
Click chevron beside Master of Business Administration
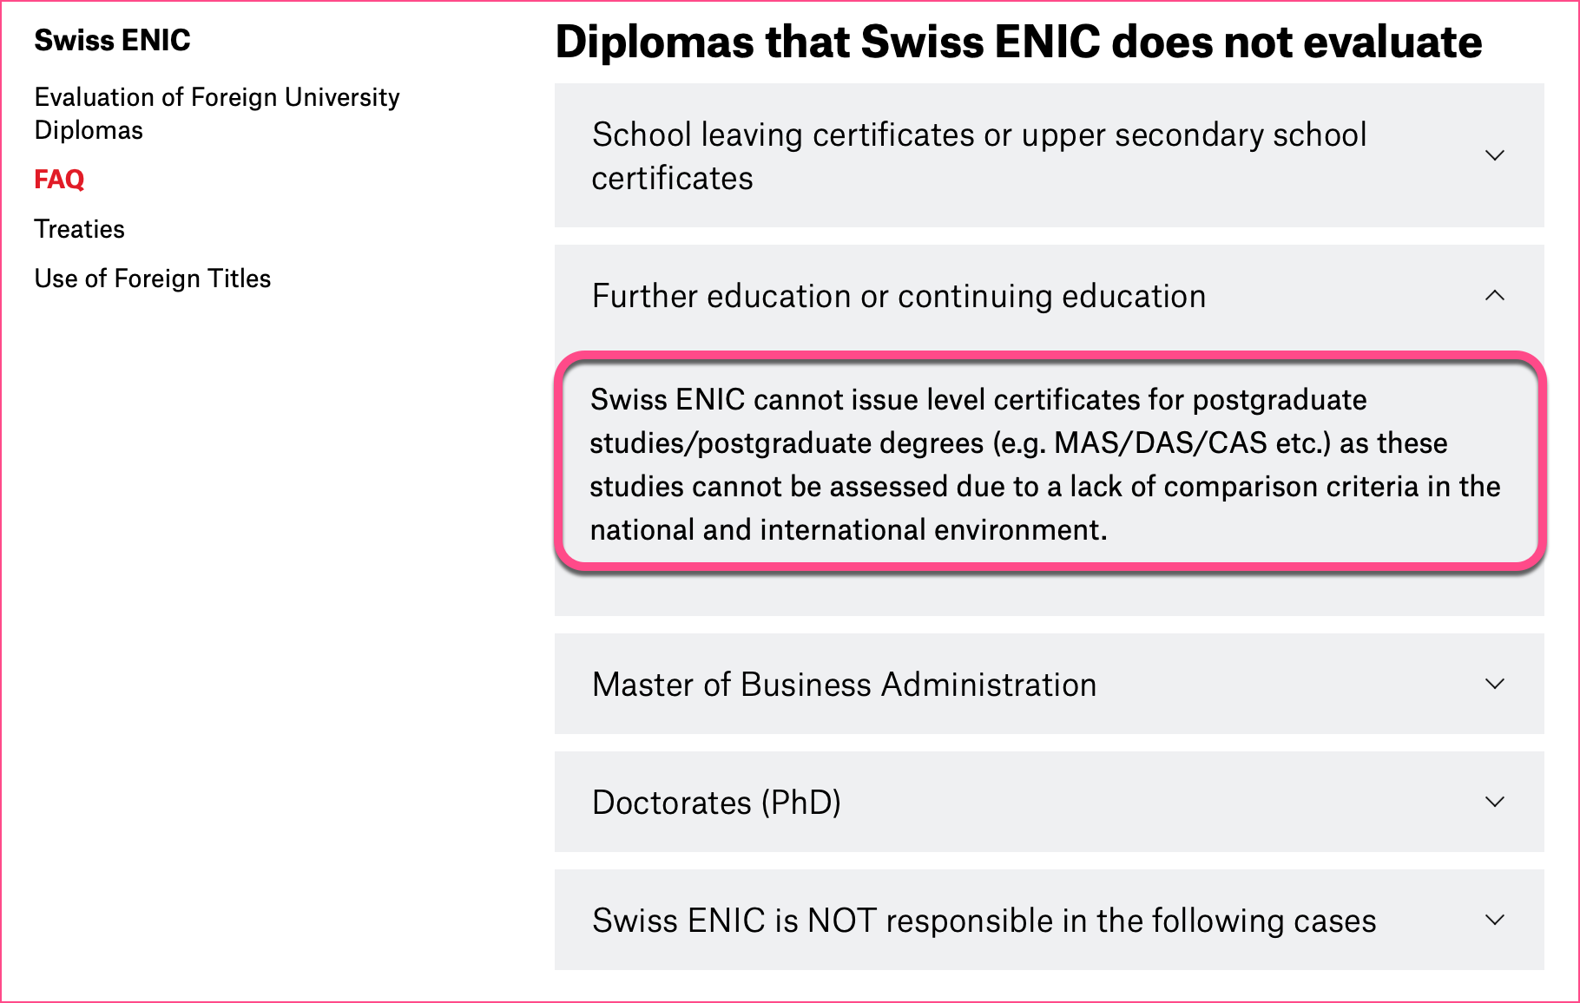click(x=1494, y=684)
